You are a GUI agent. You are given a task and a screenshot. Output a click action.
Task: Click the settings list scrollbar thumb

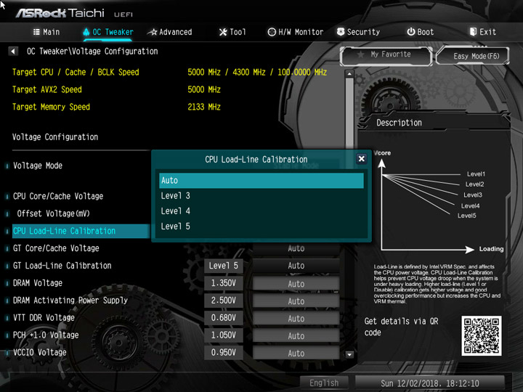[x=349, y=113]
